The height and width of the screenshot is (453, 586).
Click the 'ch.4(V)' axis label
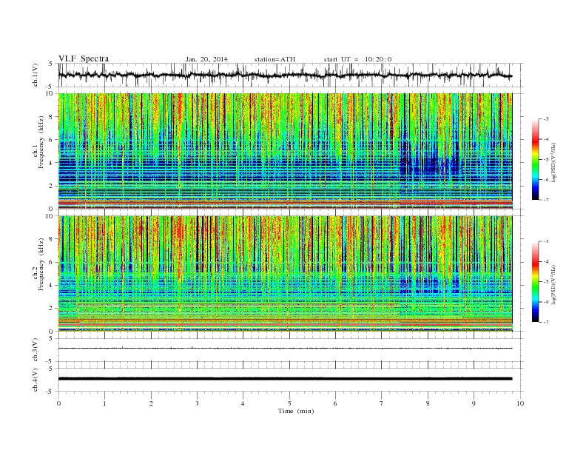[36, 380]
